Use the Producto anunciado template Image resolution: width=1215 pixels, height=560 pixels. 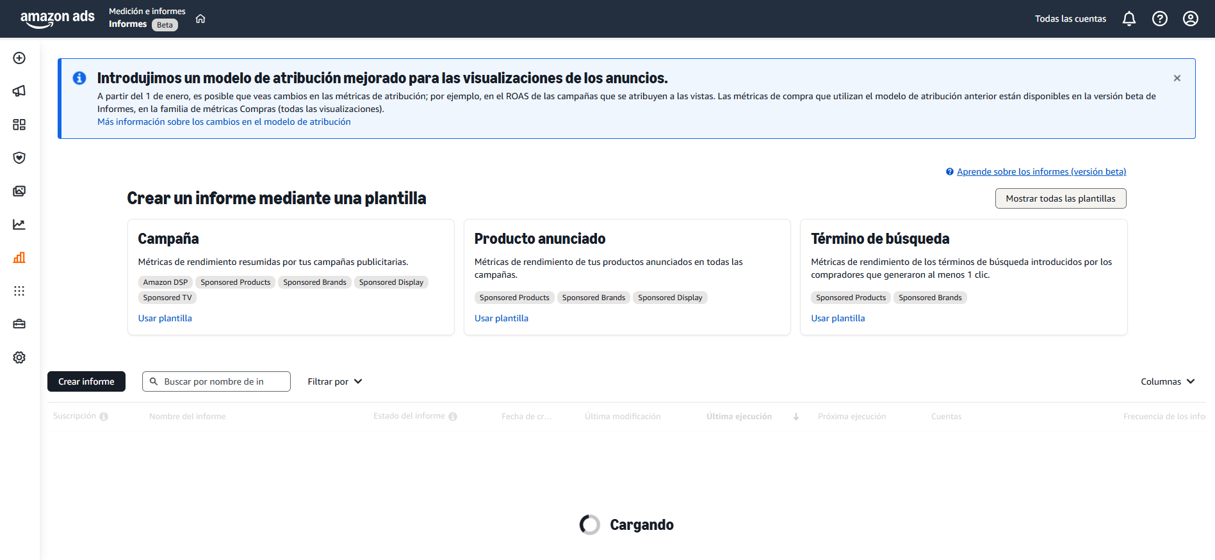(501, 318)
